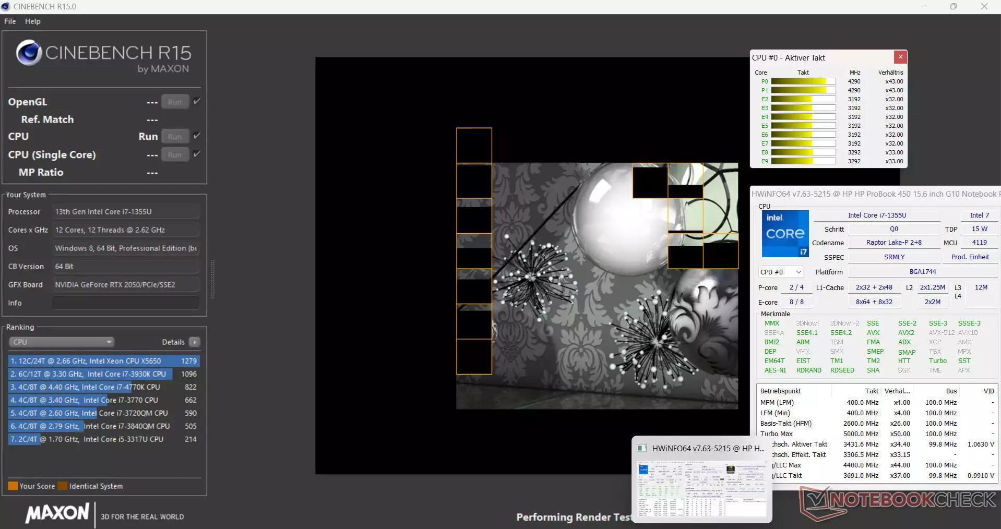1001x529 pixels.
Task: Click the MAXON logo at the bottom
Action: pos(57,513)
